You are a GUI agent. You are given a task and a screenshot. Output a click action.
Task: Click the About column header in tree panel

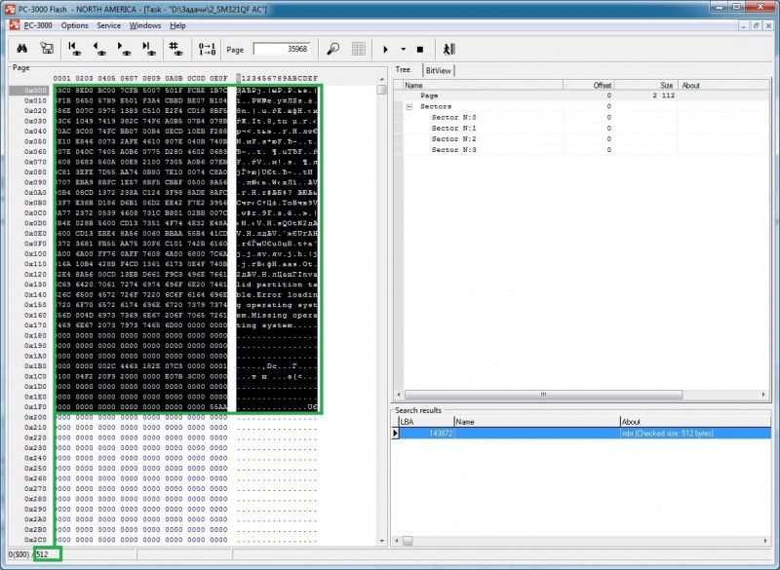click(x=724, y=85)
